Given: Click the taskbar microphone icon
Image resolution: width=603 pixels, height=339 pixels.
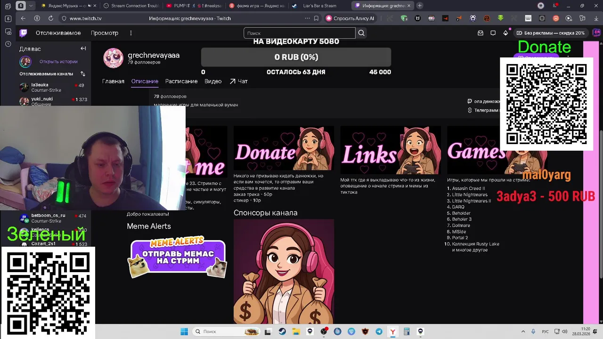Looking at the screenshot, I should pos(533,331).
